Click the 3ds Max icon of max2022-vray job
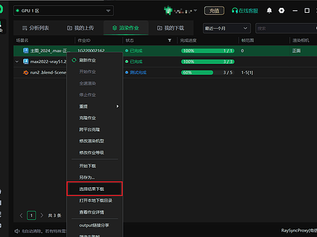Screen dimensions: 317x237 pyautogui.click(x=26, y=61)
